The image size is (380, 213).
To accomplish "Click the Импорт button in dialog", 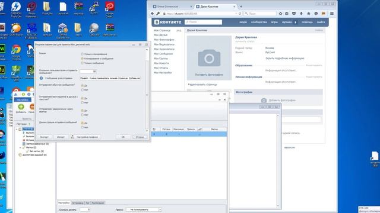I will click(61, 137).
